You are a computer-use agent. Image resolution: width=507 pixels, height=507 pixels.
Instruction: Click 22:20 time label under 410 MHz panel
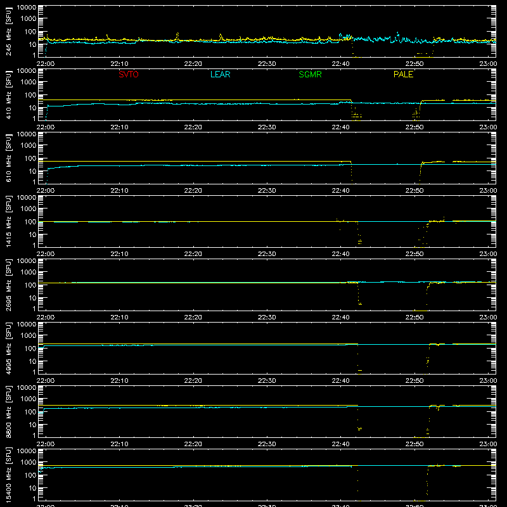(193, 127)
